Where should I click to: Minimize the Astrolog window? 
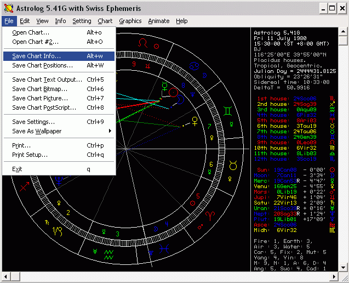[x=323, y=8]
